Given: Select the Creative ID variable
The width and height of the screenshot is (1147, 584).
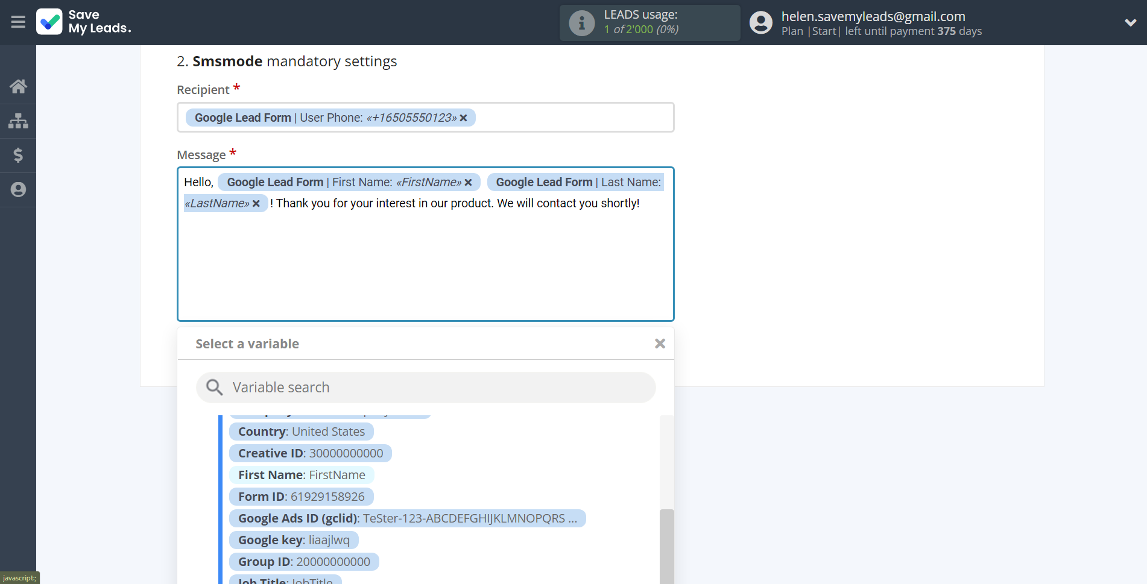Looking at the screenshot, I should pos(311,453).
